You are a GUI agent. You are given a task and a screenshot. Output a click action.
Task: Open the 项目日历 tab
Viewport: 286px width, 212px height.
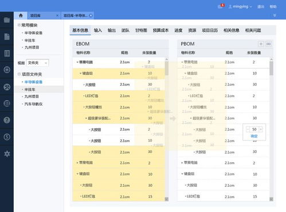[x=210, y=30]
